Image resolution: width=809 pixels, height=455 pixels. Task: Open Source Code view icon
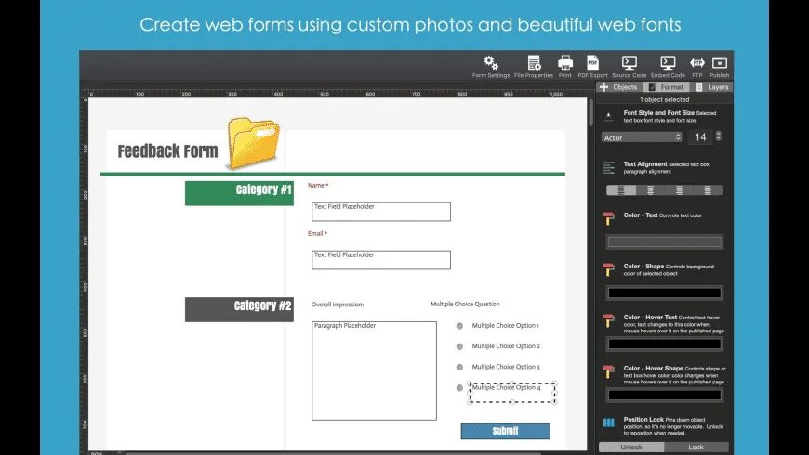coord(629,63)
